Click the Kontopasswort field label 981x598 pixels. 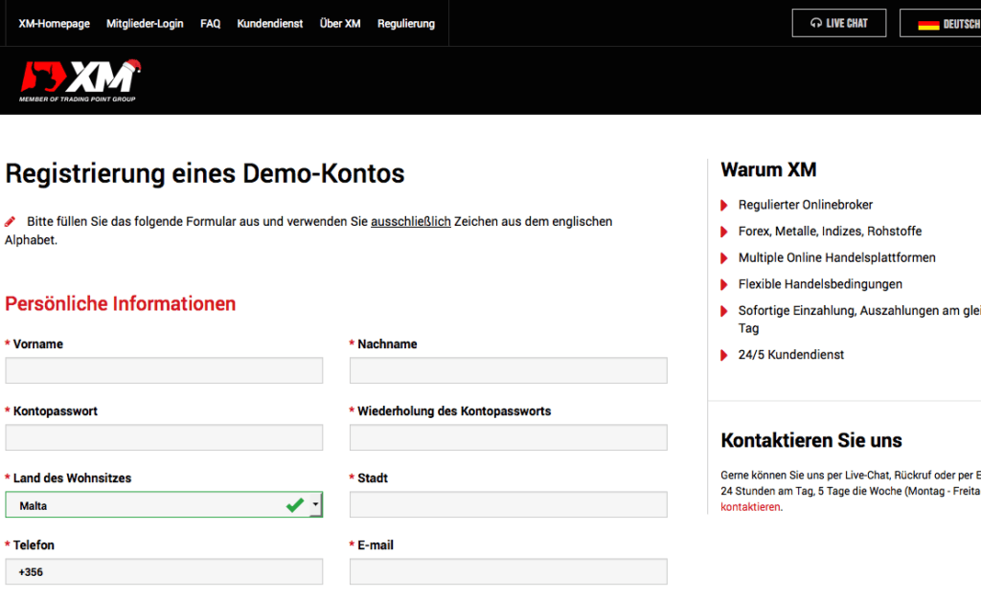point(55,411)
